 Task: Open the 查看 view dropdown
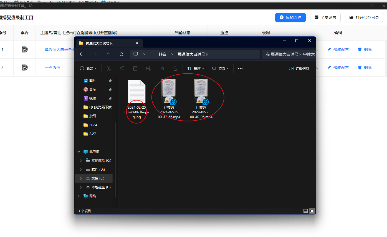click(x=221, y=68)
